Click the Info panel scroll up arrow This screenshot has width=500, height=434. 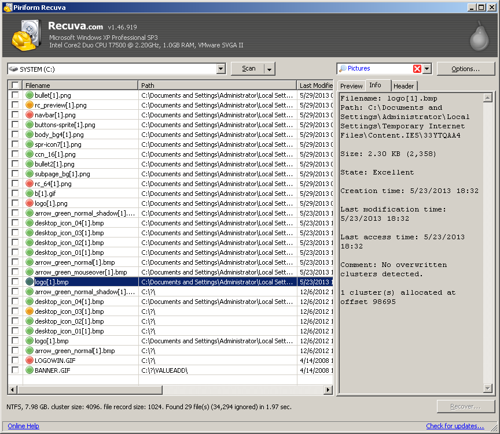click(488, 98)
